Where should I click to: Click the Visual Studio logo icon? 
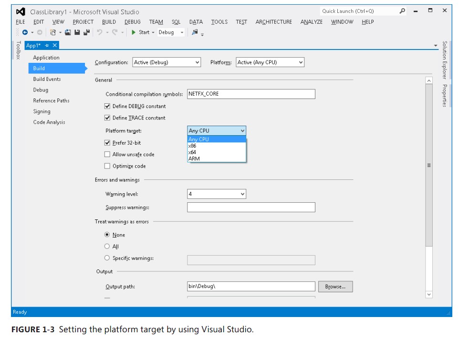[x=21, y=12]
